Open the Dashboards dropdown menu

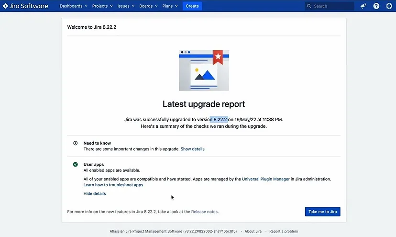coord(74,6)
